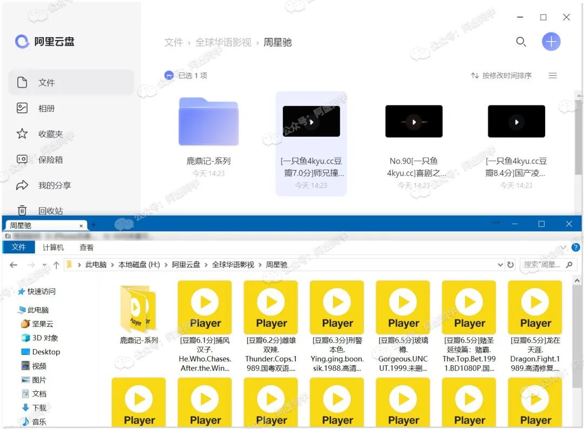Go up one folder level in Explorer

click(x=56, y=265)
